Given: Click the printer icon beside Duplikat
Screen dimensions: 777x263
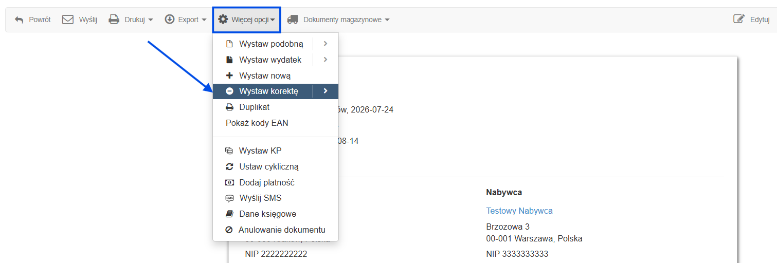Looking at the screenshot, I should [x=229, y=107].
